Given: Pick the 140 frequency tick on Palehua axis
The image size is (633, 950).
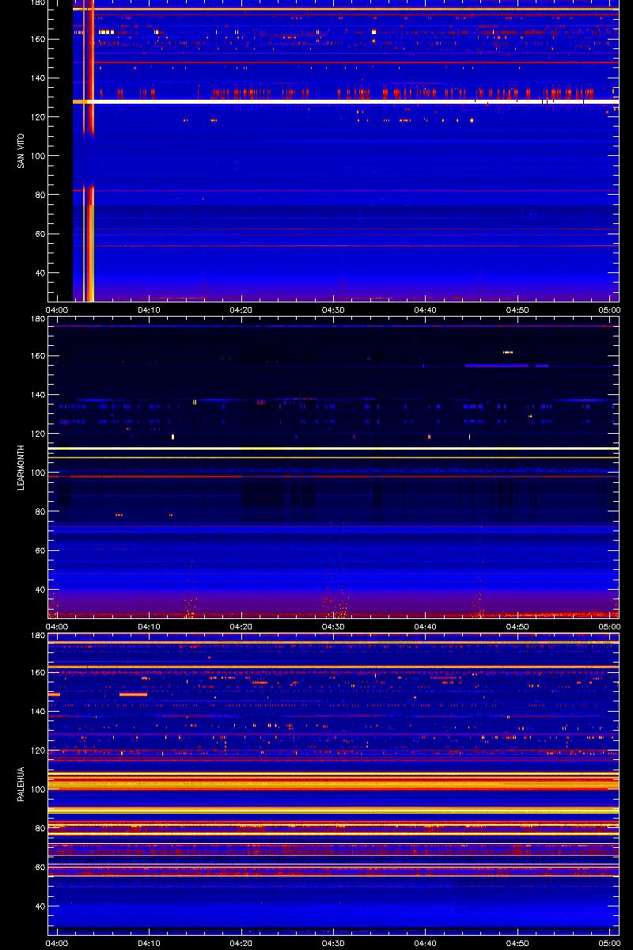Looking at the screenshot, I should (x=36, y=712).
